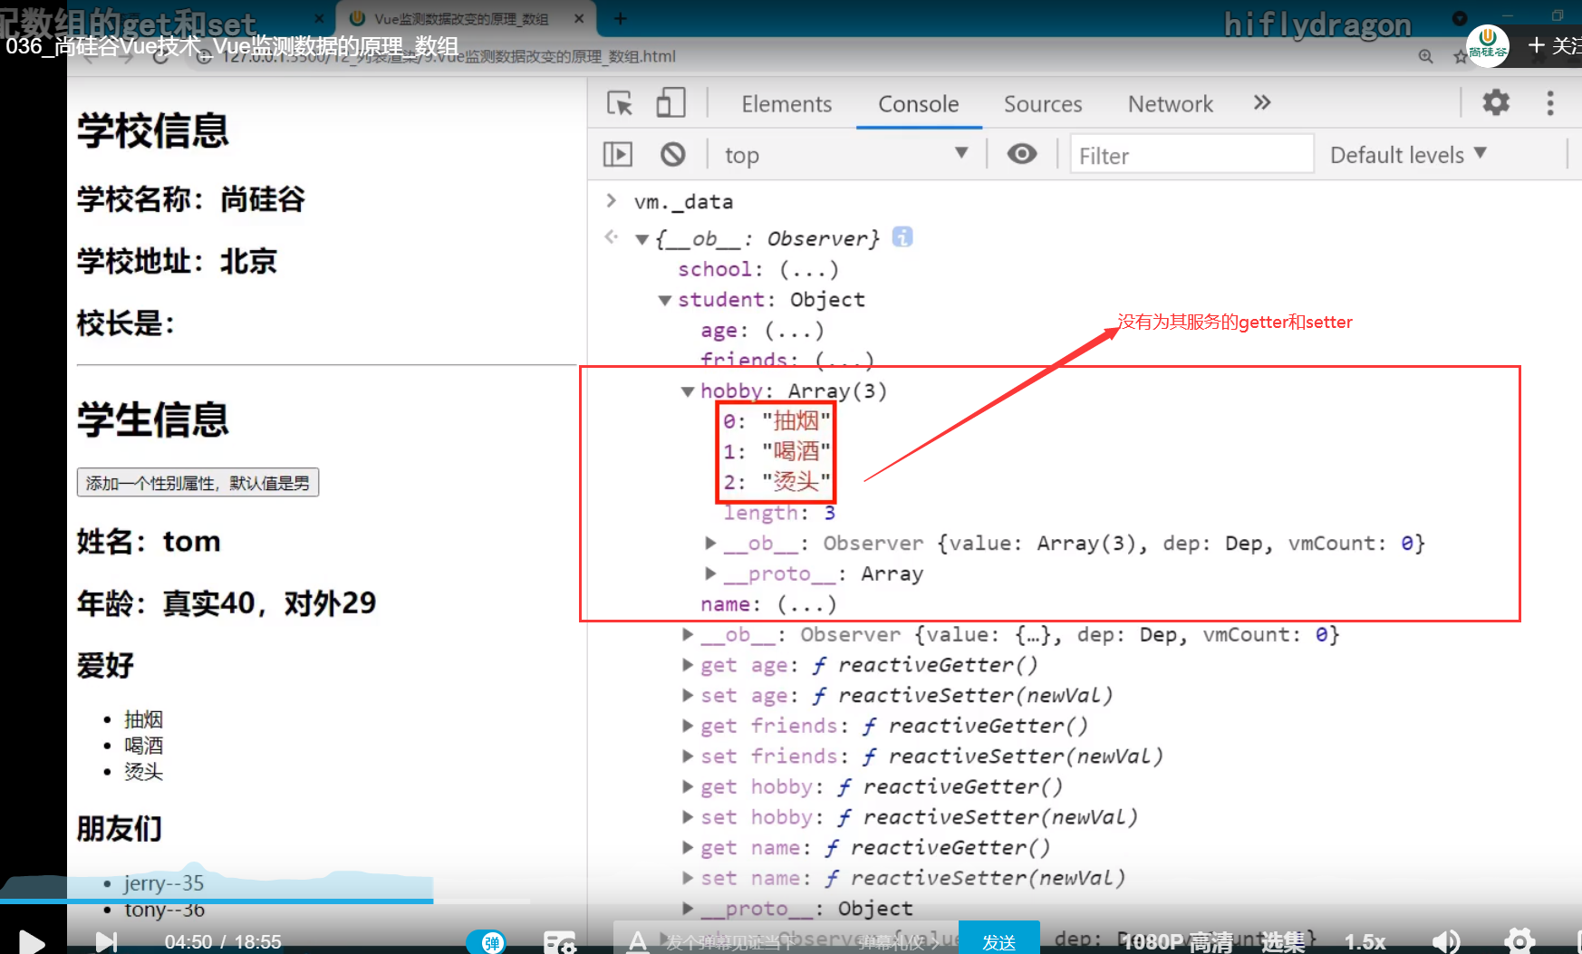Screen dimensions: 1582x954
Task: Open a new browser tab
Action: point(620,18)
